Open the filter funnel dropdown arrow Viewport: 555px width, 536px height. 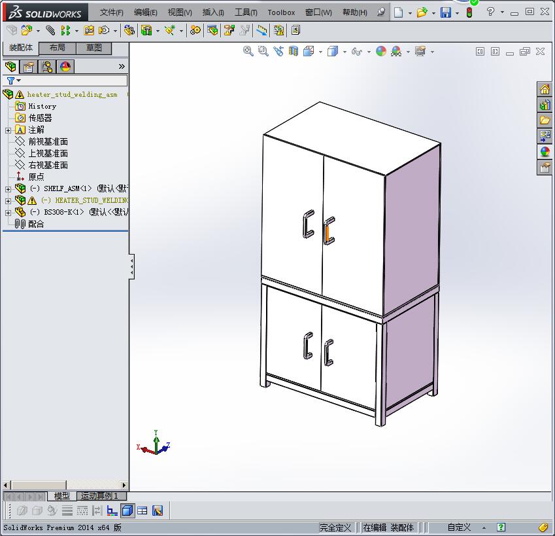(x=19, y=80)
